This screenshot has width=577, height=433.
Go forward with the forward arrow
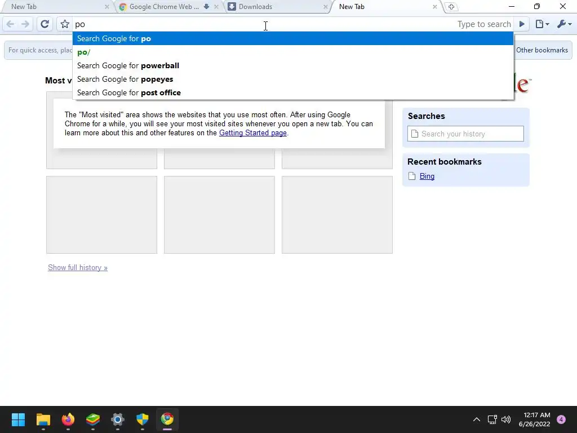pyautogui.click(x=25, y=24)
